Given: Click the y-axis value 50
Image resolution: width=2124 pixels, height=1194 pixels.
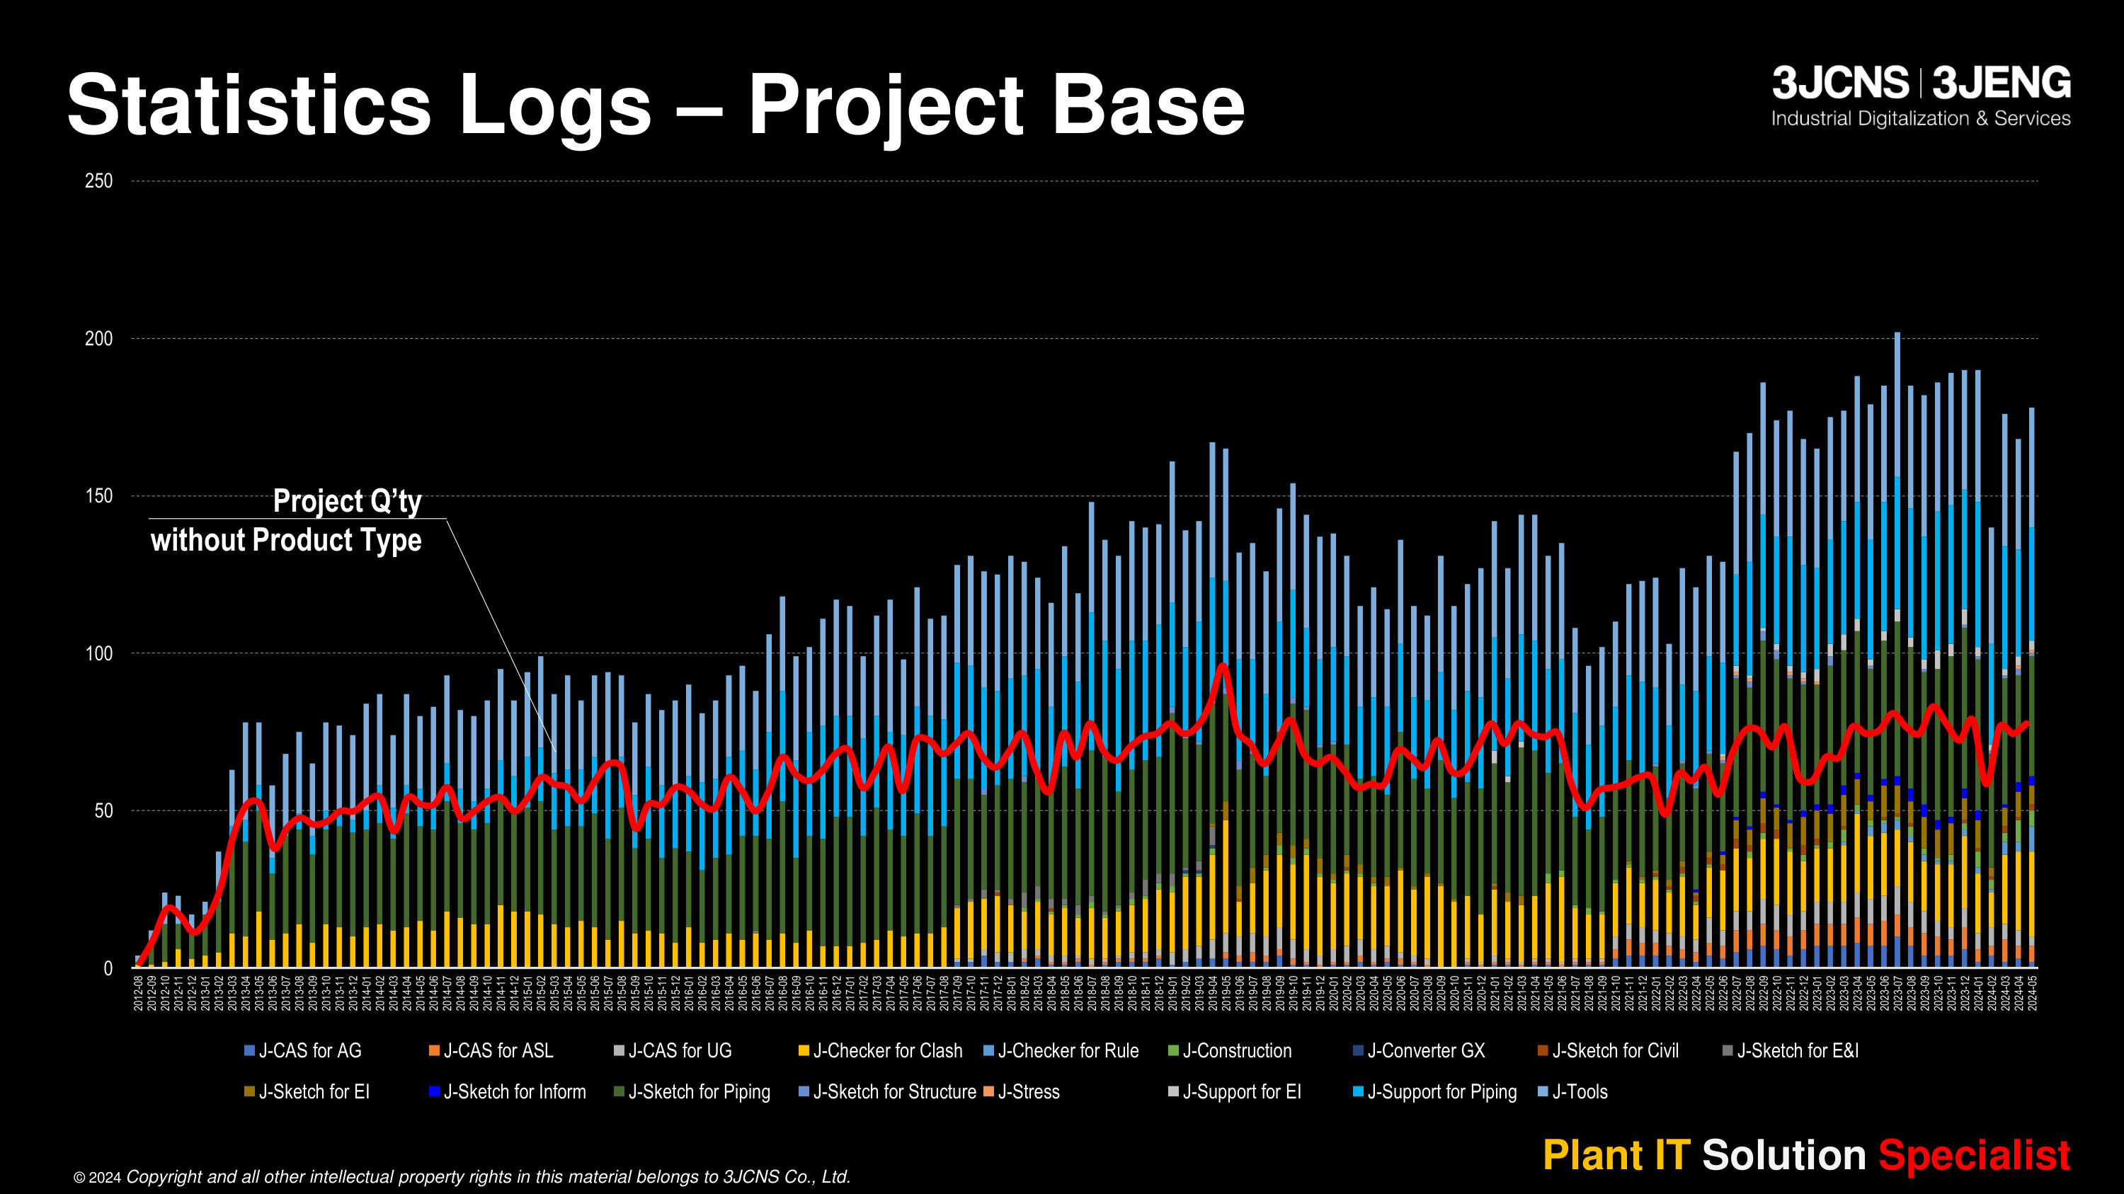Looking at the screenshot, I should 104,811.
